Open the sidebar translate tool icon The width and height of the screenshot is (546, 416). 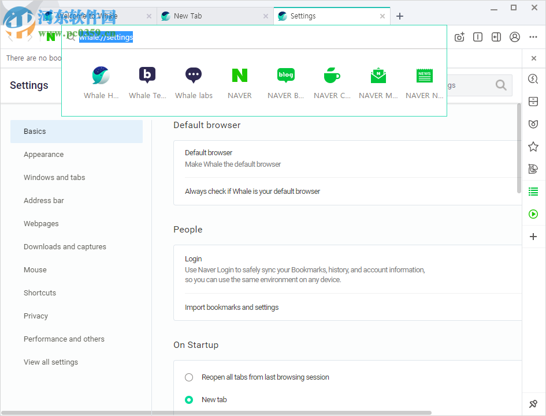(533, 169)
